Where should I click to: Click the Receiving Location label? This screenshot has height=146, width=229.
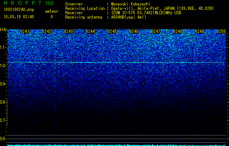coord(85,8)
